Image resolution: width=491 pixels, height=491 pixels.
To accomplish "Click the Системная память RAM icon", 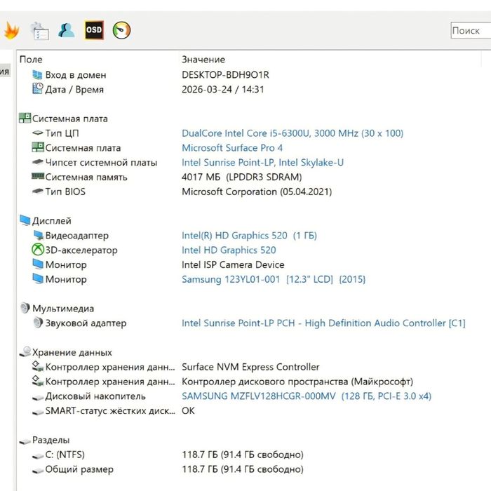I will coord(38,176).
